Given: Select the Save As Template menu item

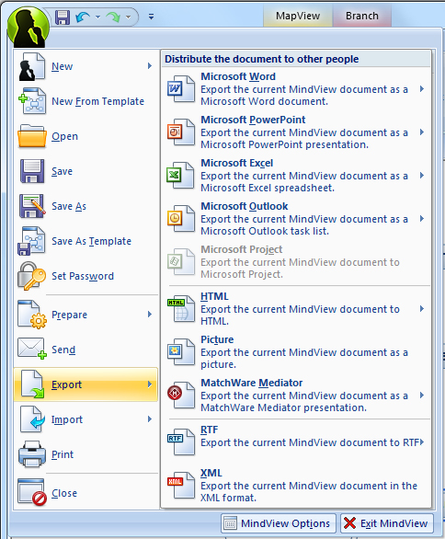Looking at the screenshot, I should point(86,241).
